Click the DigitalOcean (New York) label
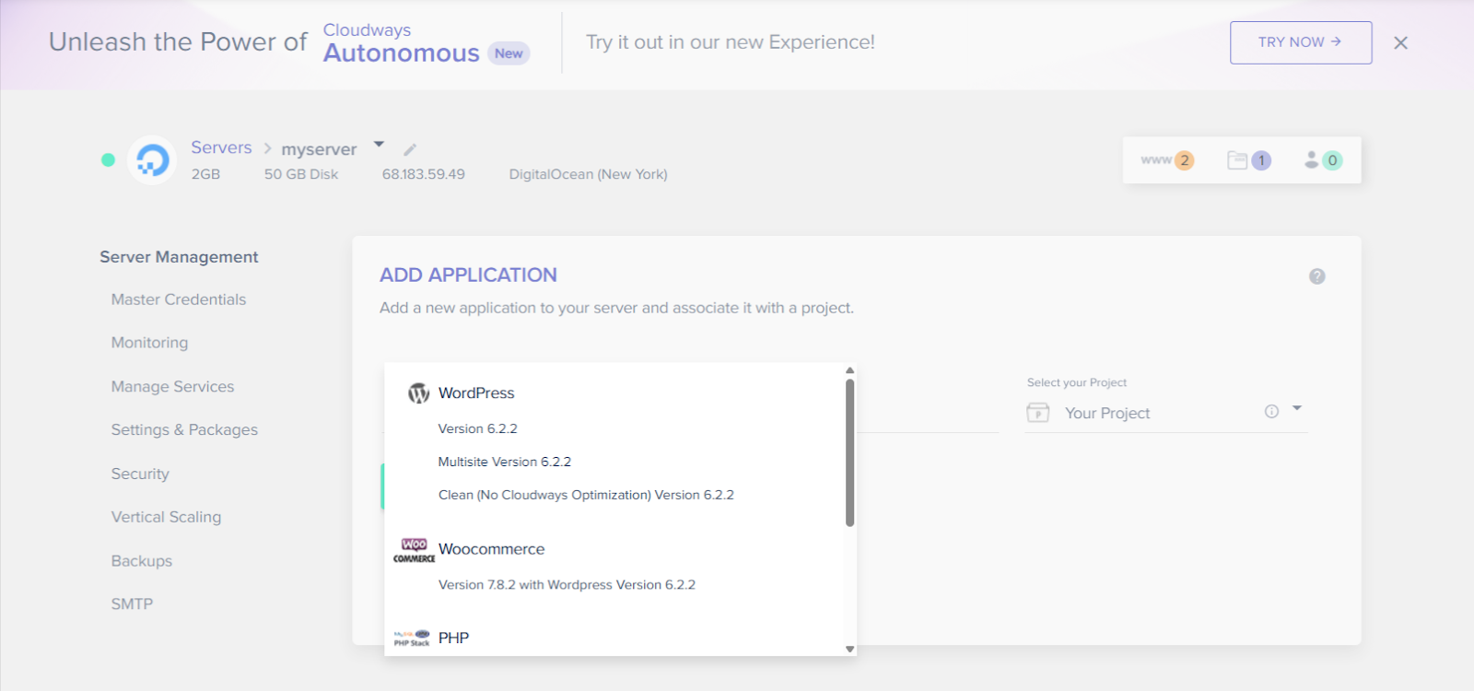Image resolution: width=1474 pixels, height=691 pixels. (x=588, y=174)
